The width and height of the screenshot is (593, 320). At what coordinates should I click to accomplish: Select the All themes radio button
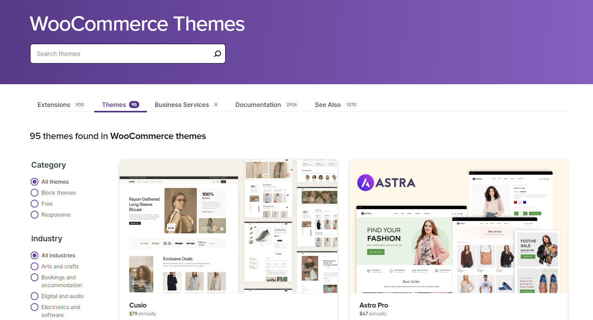[35, 182]
